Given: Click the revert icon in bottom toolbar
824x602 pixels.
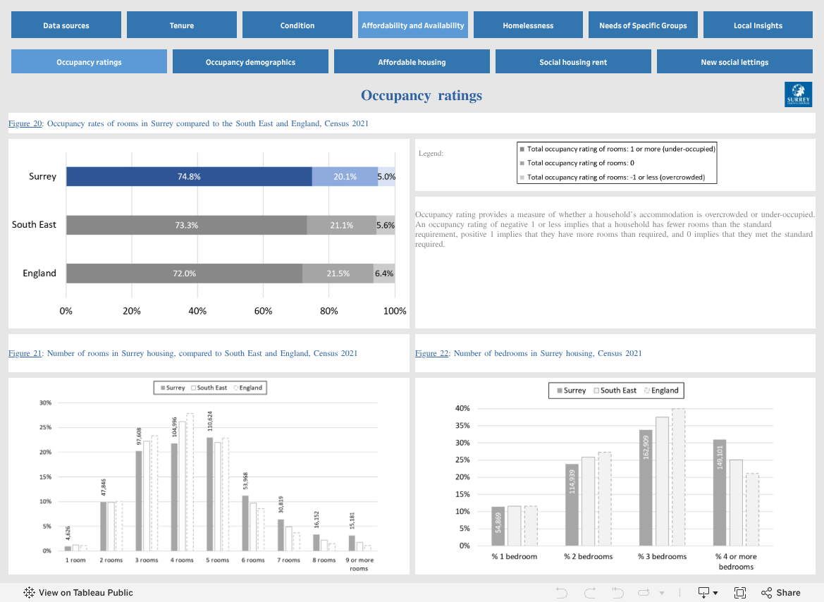Looking at the screenshot, I should click(x=618, y=593).
